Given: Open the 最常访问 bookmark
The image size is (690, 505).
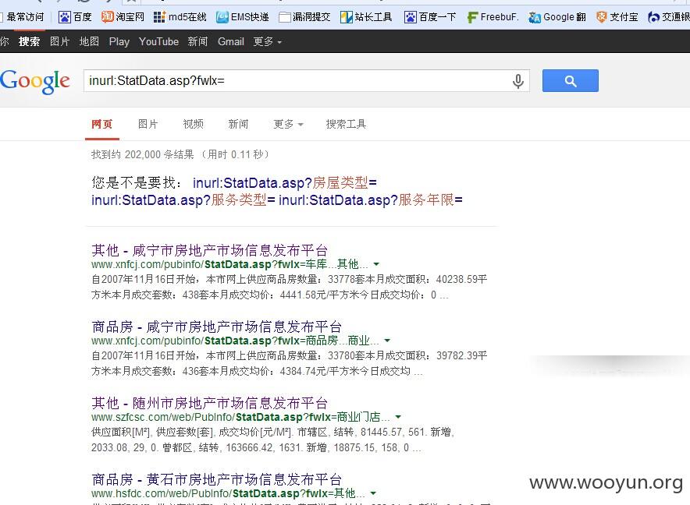Looking at the screenshot, I should (x=22, y=17).
